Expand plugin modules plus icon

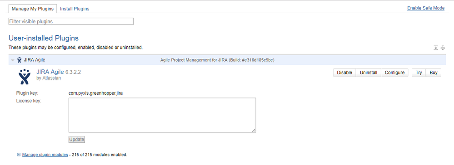(x=19, y=155)
